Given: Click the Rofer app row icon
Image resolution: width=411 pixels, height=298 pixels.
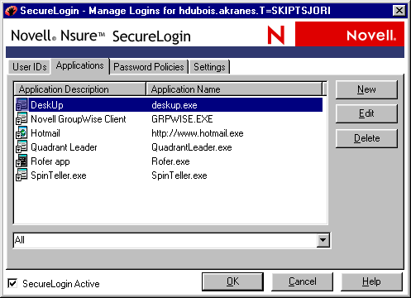Looking at the screenshot, I should [22, 161].
